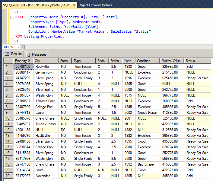Select market value 625450.00
The image size is (213, 181).
pos(172,78)
